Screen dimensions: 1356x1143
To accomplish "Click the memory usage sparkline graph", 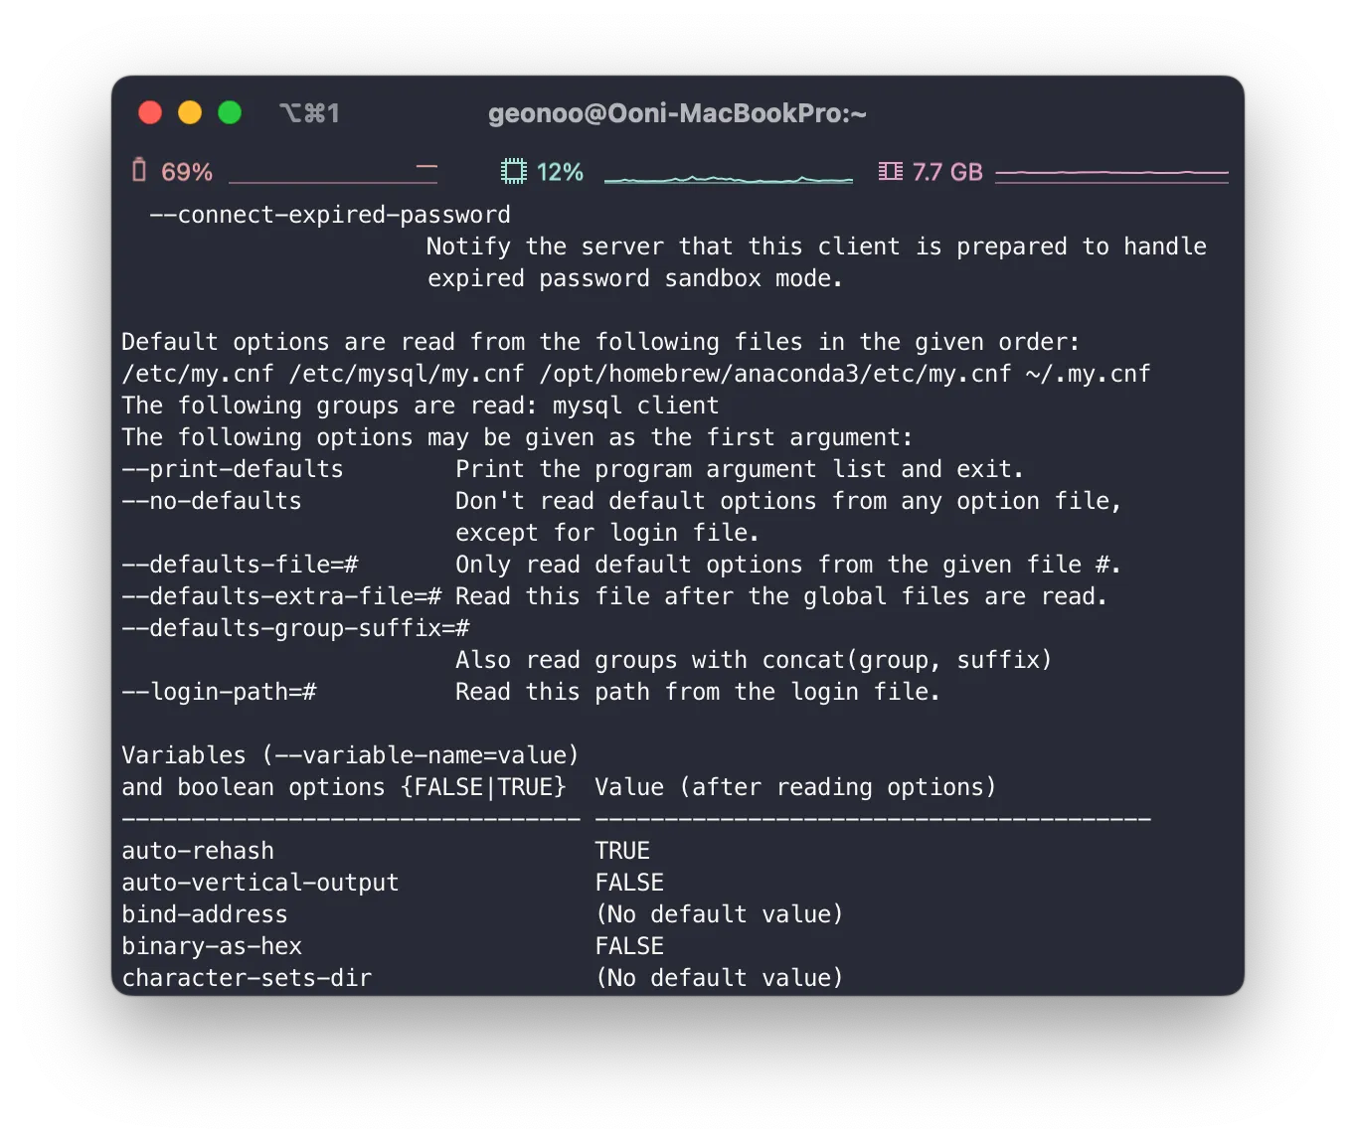I will pos(1111,175).
